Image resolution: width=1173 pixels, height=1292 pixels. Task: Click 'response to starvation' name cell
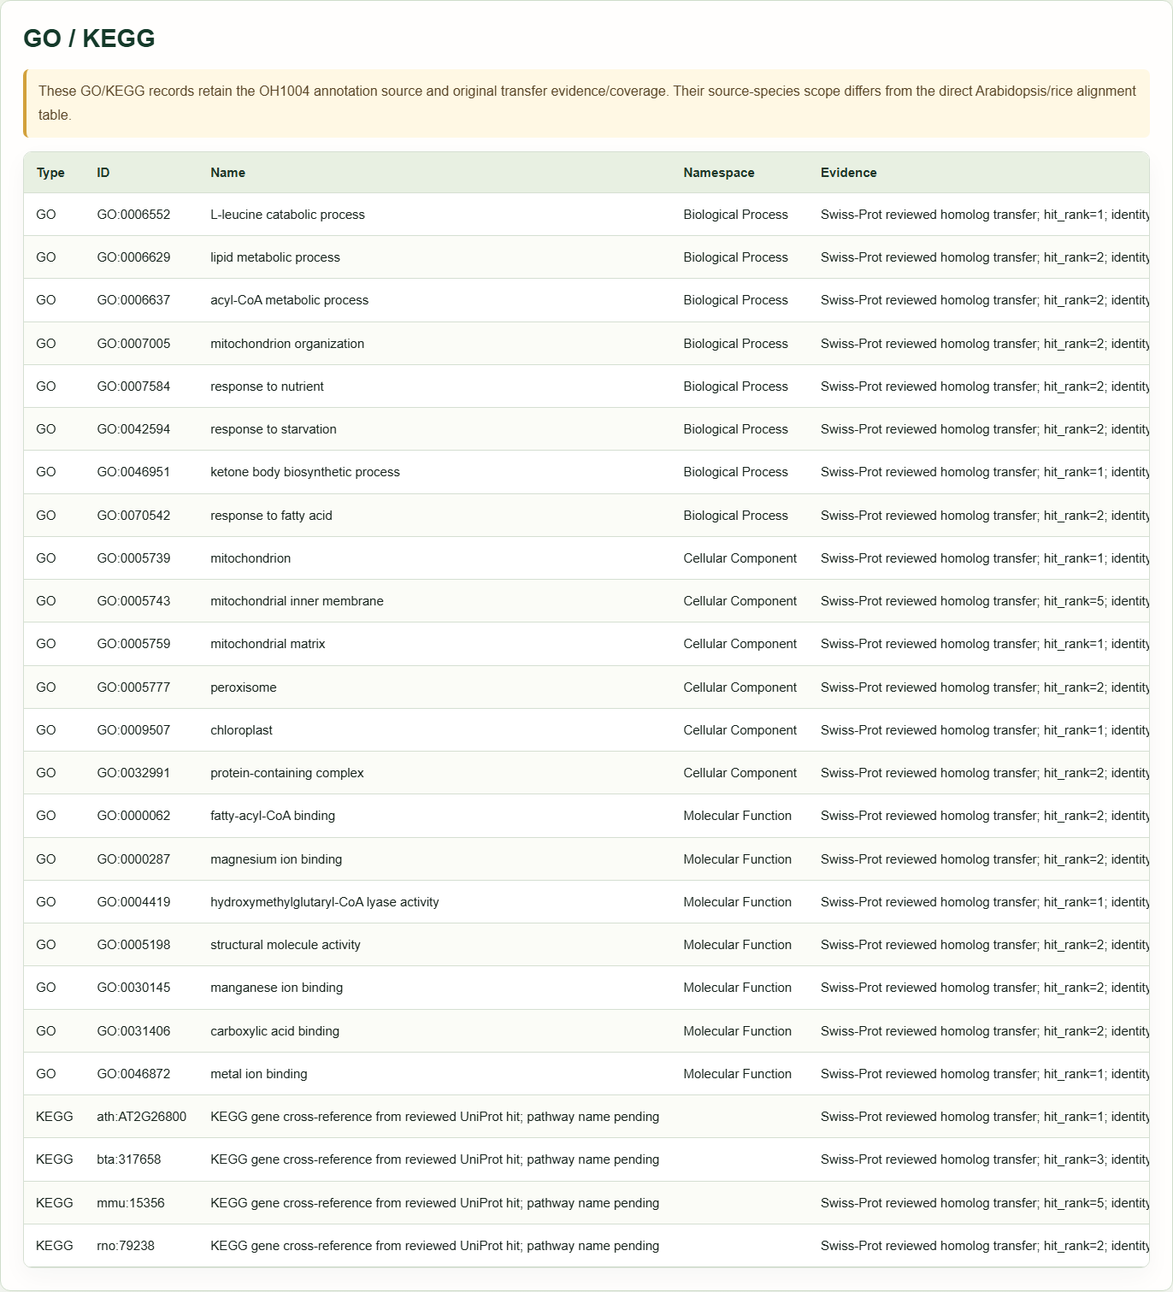[x=274, y=429]
